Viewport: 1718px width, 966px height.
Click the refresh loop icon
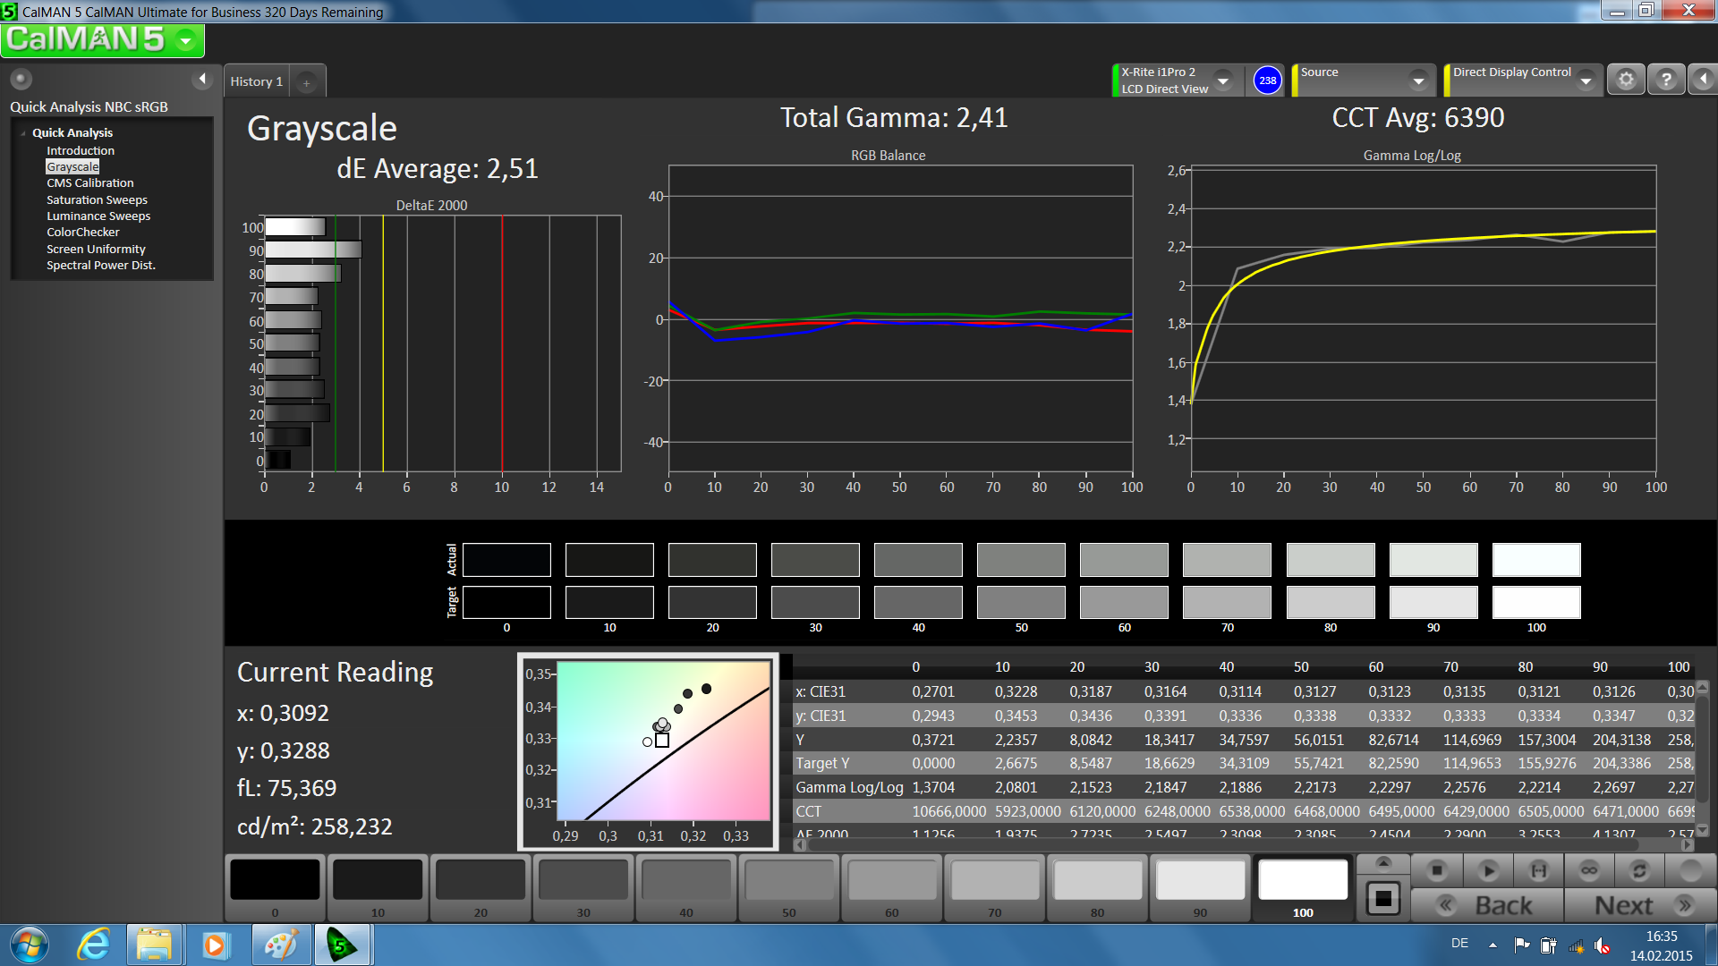tap(1639, 870)
